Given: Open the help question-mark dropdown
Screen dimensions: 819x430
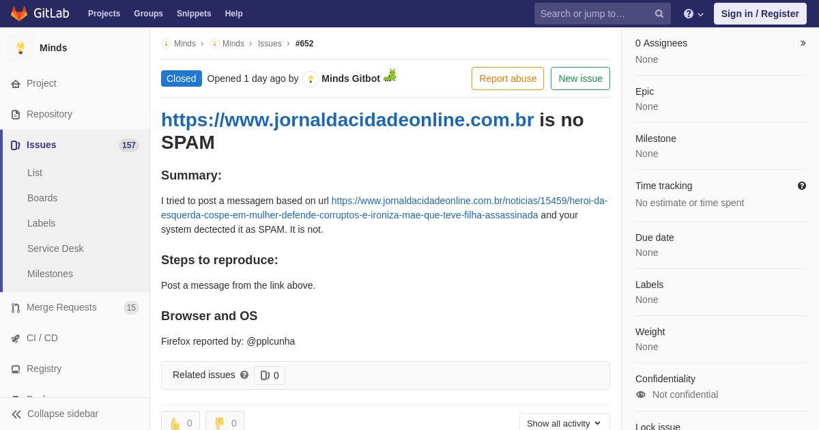Looking at the screenshot, I should tap(693, 14).
